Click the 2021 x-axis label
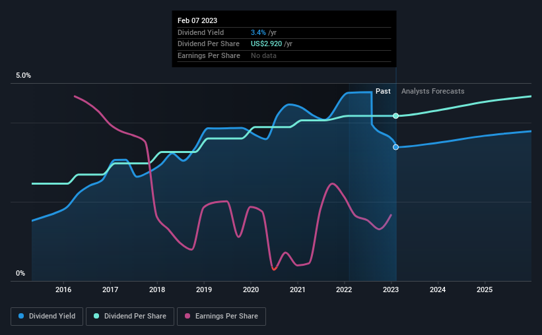Image resolution: width=542 pixels, height=335 pixels. 298,289
